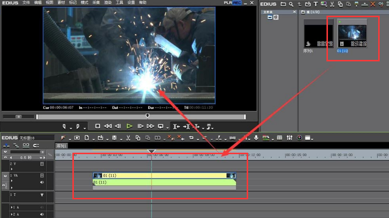Click the Set In point icon

[x=64, y=126]
